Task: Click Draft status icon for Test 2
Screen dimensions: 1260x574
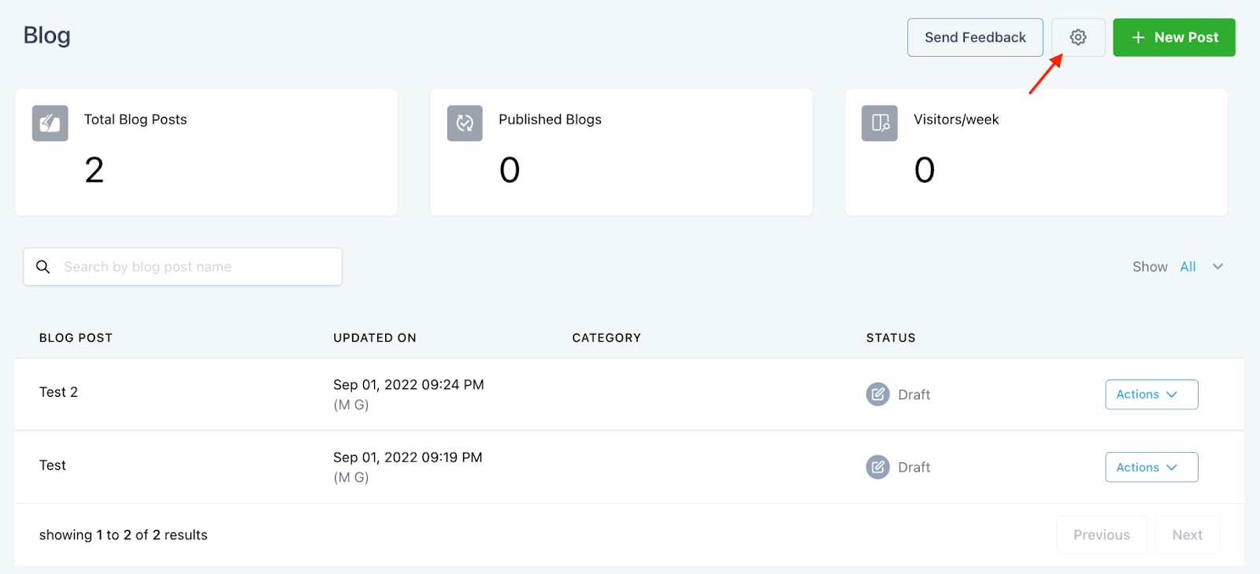Action: (x=877, y=394)
